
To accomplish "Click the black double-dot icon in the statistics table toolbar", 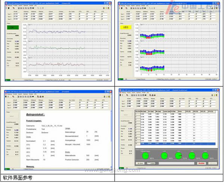I will (x=145, y=95).
